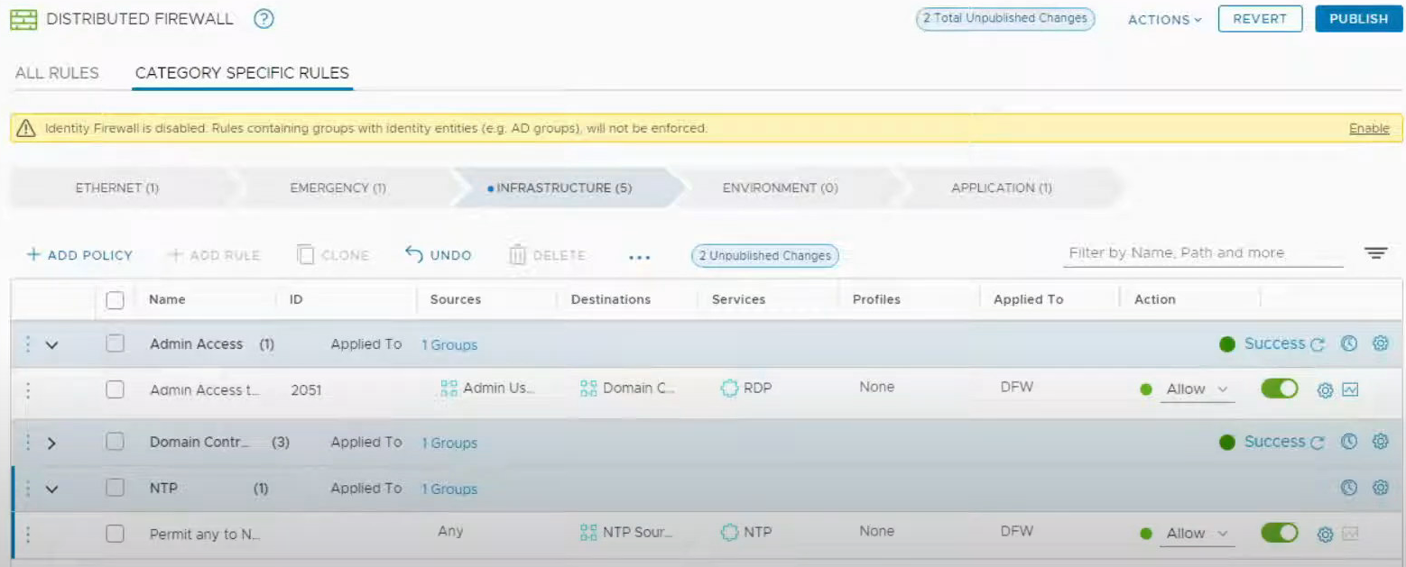Switch to the All Rules tab

(x=57, y=73)
